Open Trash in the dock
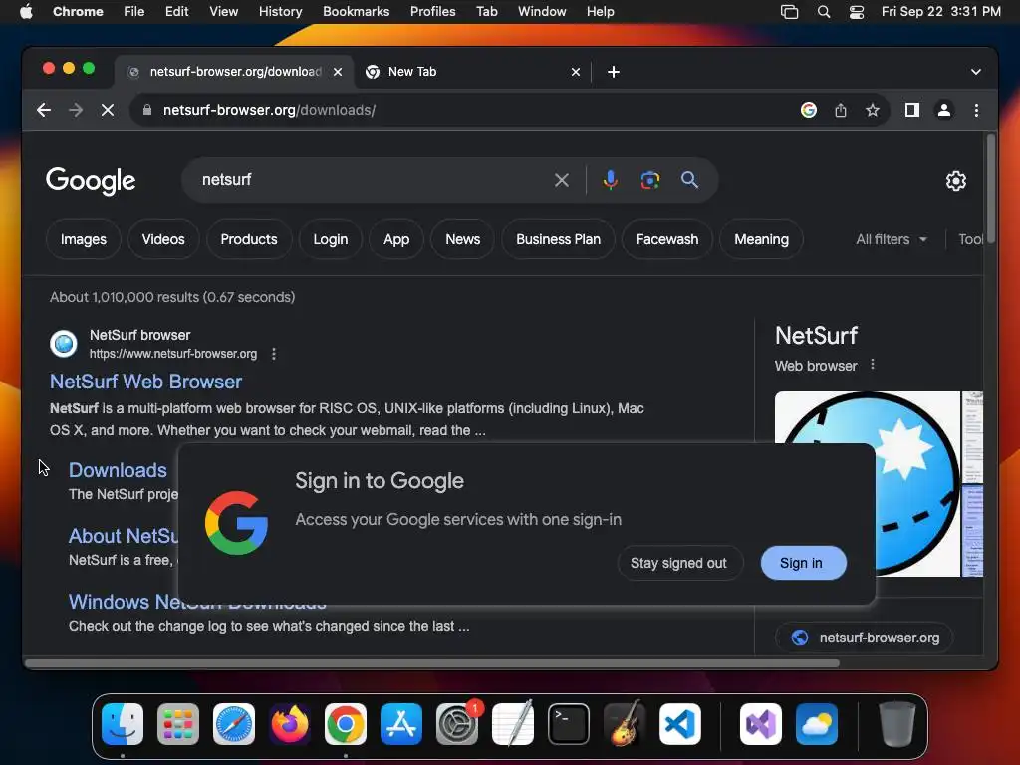Image resolution: width=1020 pixels, height=765 pixels. [897, 724]
